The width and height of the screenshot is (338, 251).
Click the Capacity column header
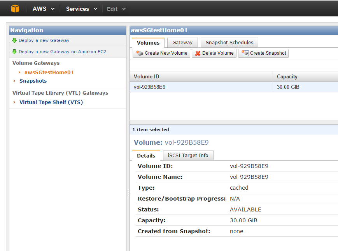(x=305, y=76)
